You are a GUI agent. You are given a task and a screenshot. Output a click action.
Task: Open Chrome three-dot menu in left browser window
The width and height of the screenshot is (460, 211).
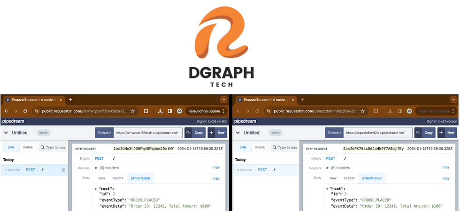tap(223, 111)
